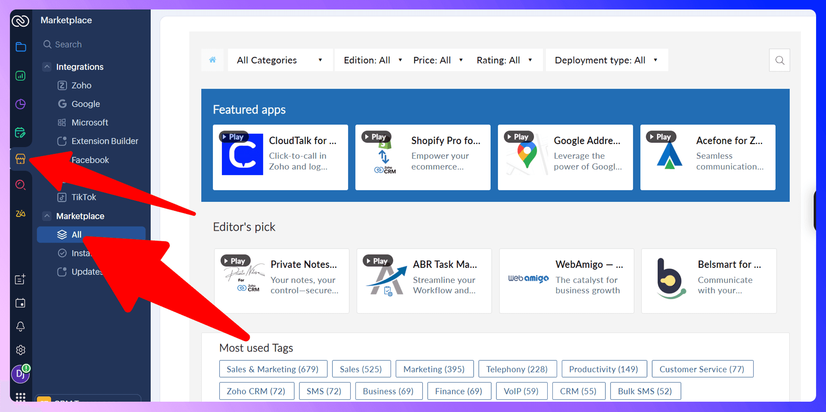This screenshot has width=826, height=412.
Task: Open the All Categories dropdown
Action: pos(280,60)
